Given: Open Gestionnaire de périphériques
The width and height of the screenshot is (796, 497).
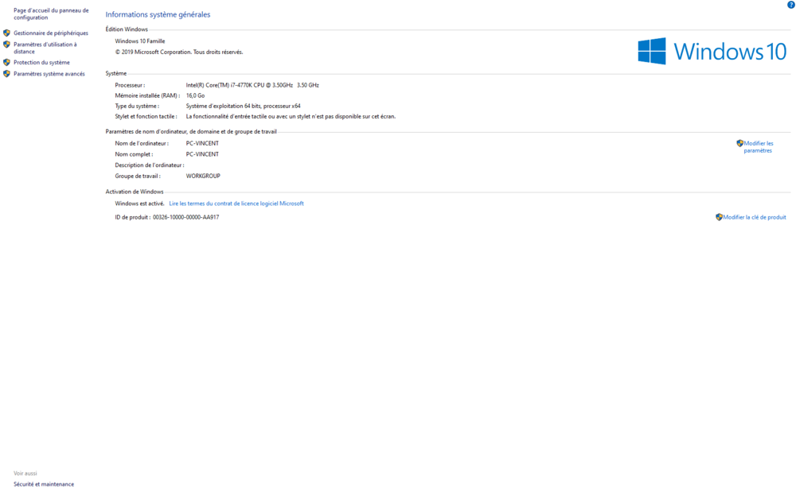Looking at the screenshot, I should tap(49, 33).
